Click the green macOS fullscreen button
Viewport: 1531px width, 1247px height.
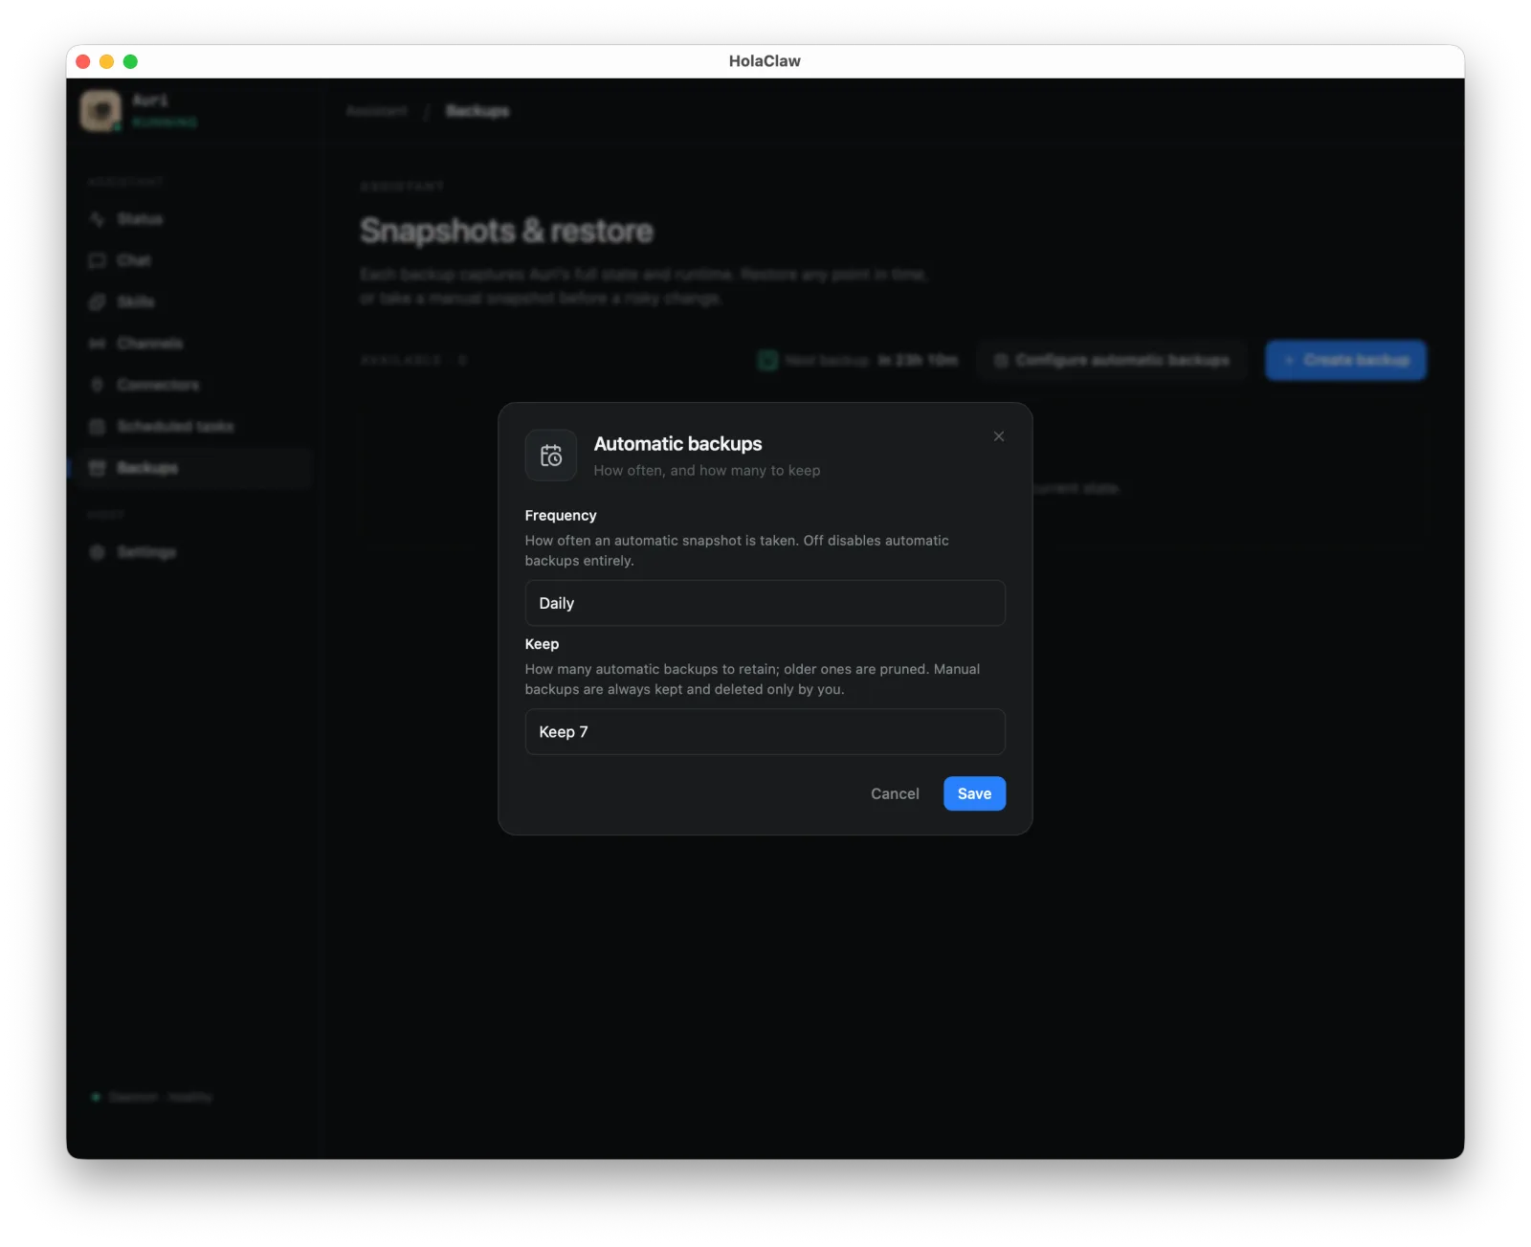click(x=130, y=61)
